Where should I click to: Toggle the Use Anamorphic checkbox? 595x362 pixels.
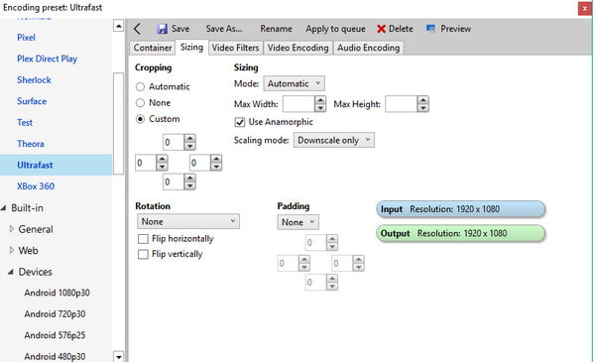tap(239, 122)
